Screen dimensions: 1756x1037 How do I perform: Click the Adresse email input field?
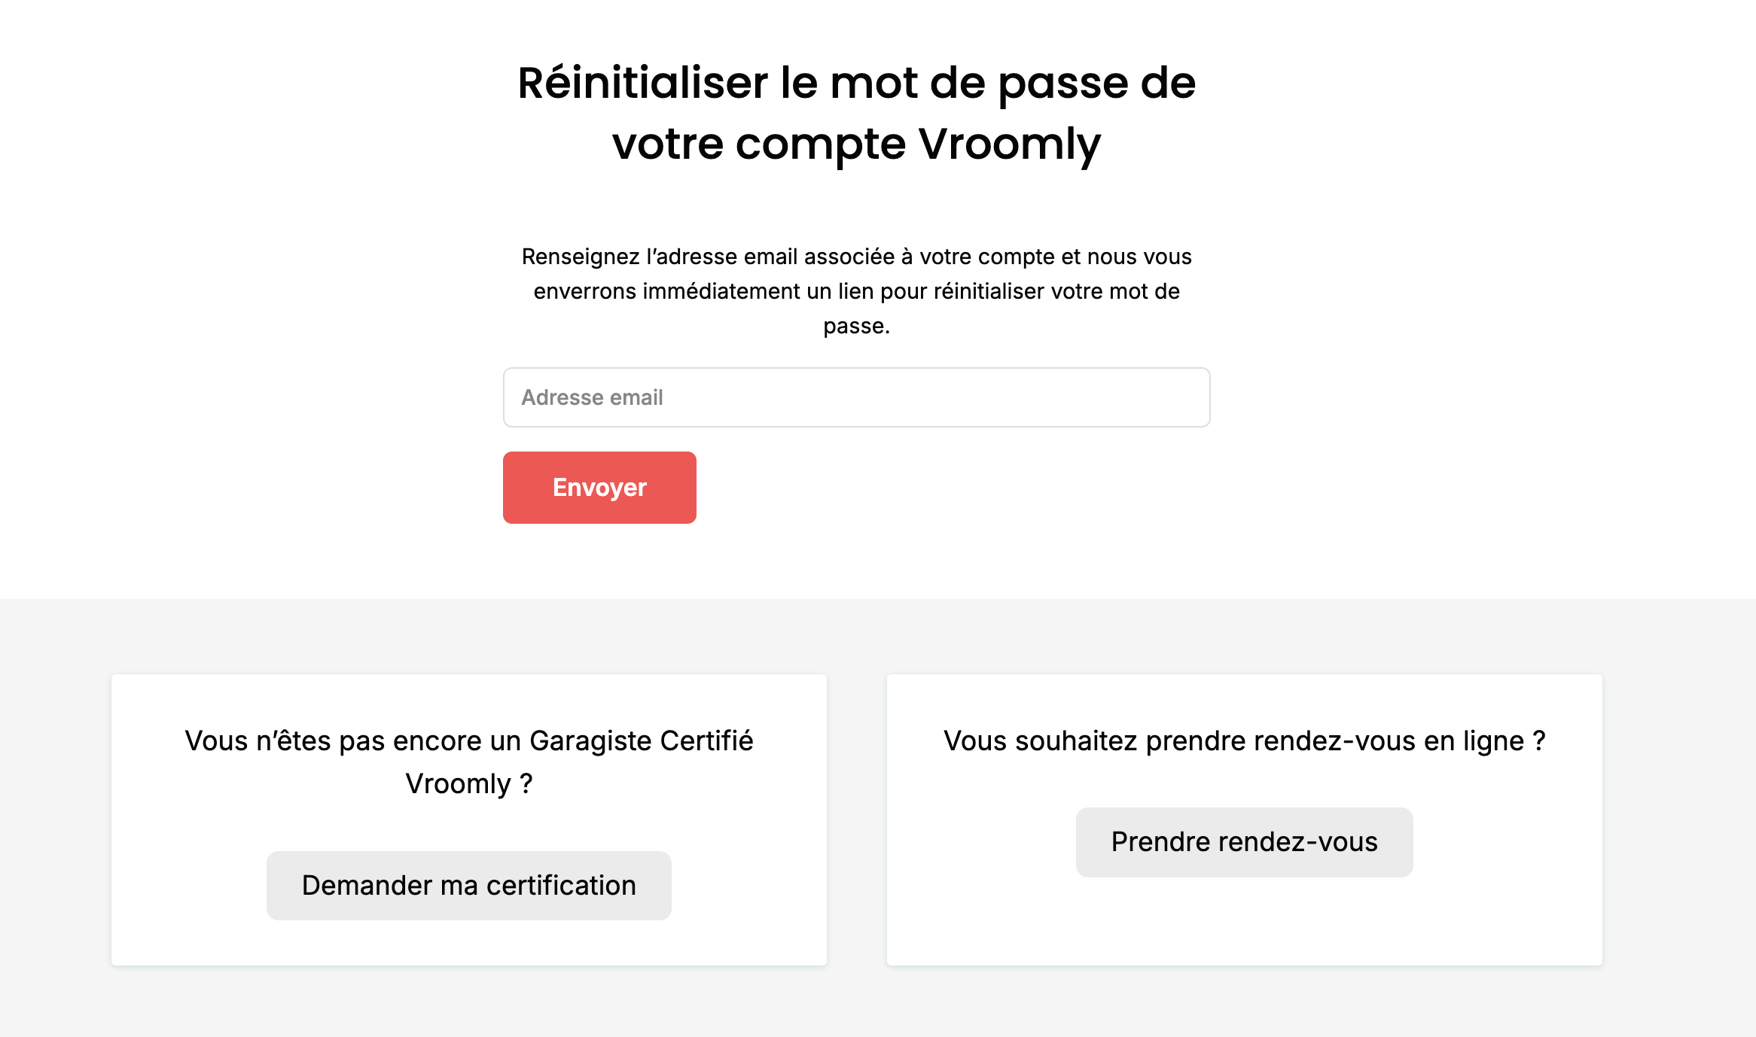click(x=856, y=397)
